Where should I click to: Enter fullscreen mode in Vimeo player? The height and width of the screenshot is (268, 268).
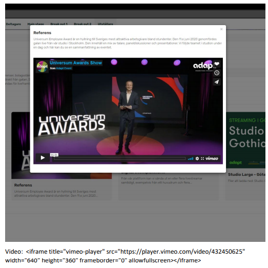[x=202, y=158]
